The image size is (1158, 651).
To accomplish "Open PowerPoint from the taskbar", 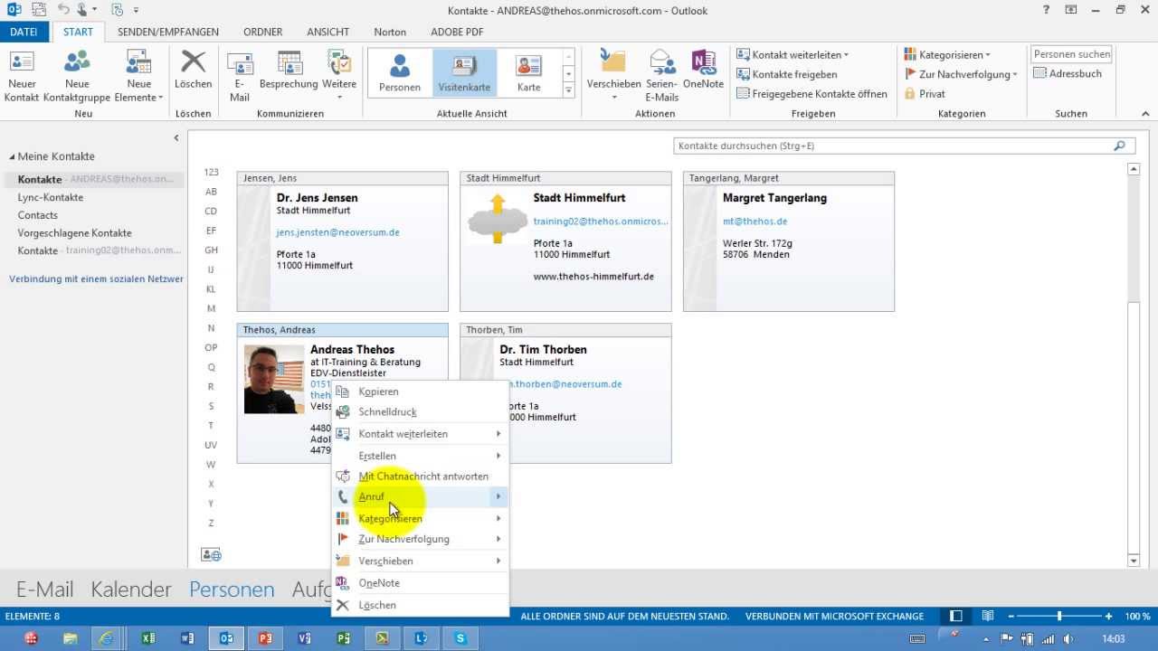I will 265,638.
